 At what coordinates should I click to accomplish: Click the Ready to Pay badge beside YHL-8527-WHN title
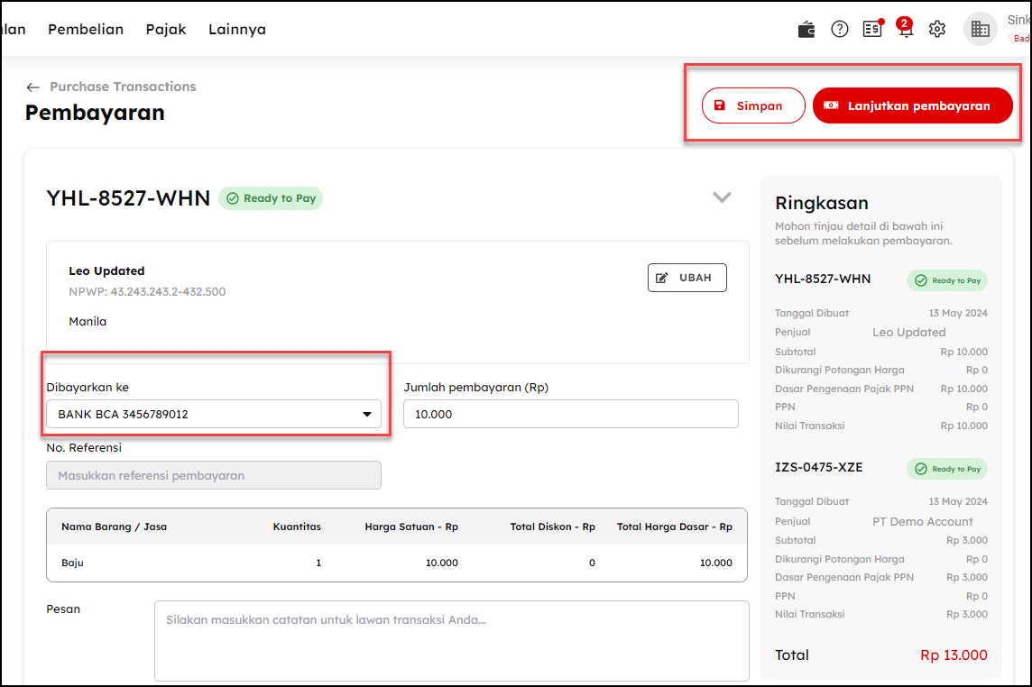271,198
